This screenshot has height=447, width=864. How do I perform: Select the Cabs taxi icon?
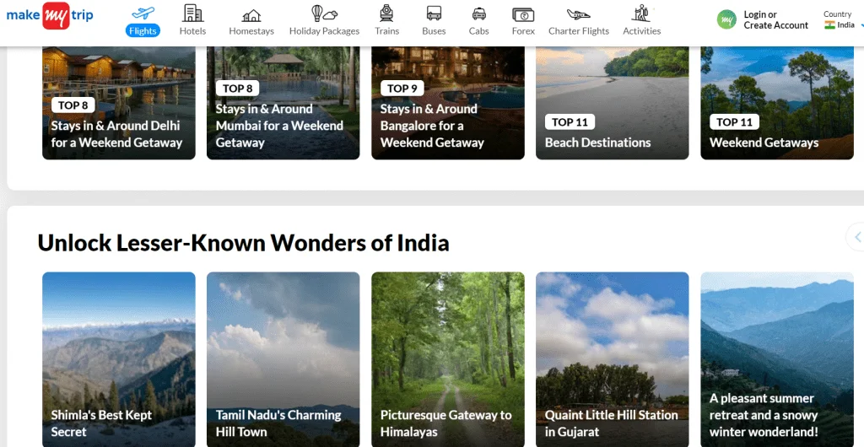478,13
